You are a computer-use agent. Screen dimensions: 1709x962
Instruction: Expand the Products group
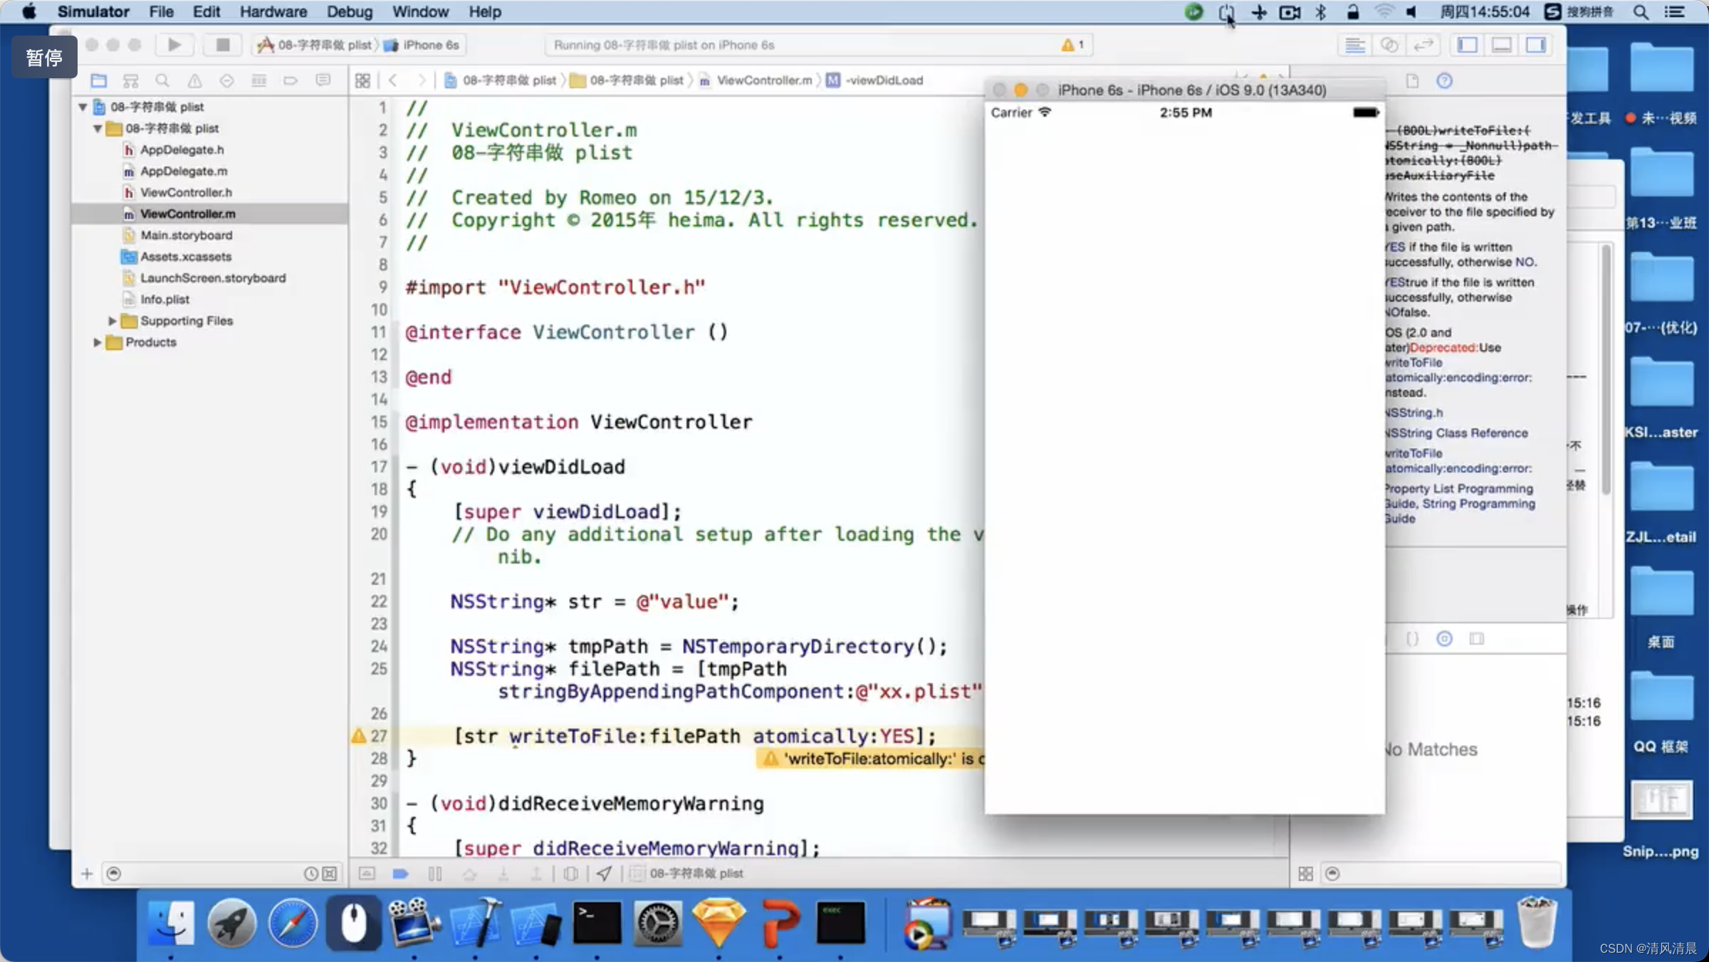tap(97, 342)
